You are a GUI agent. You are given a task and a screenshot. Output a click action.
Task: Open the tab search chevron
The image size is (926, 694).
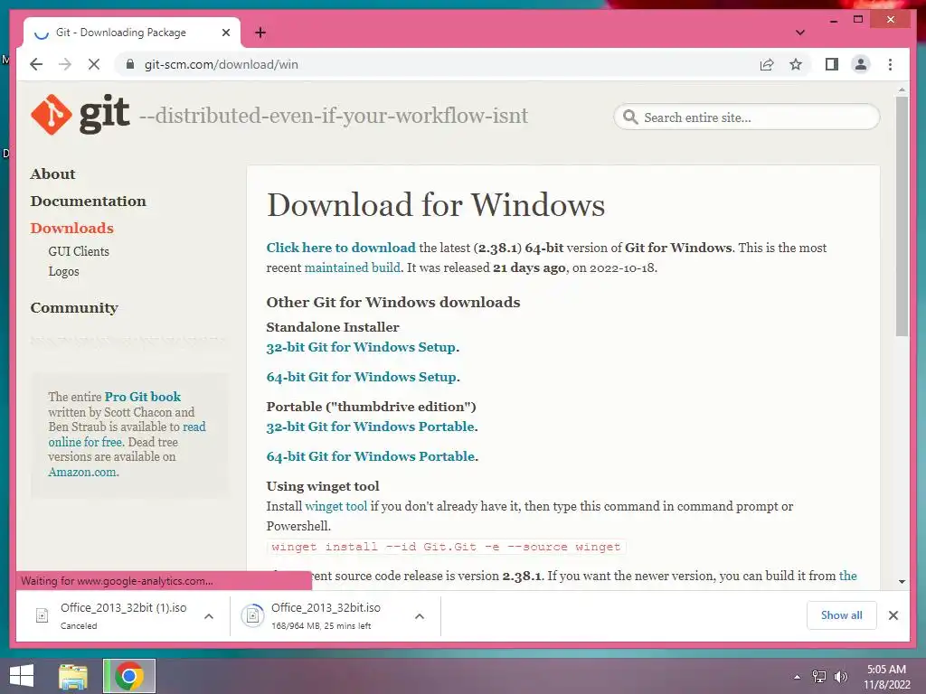coord(800,33)
